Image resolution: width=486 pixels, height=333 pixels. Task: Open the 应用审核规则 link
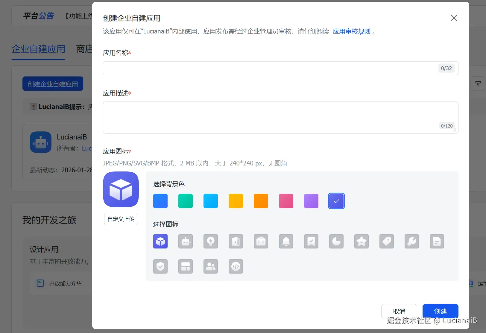click(352, 31)
